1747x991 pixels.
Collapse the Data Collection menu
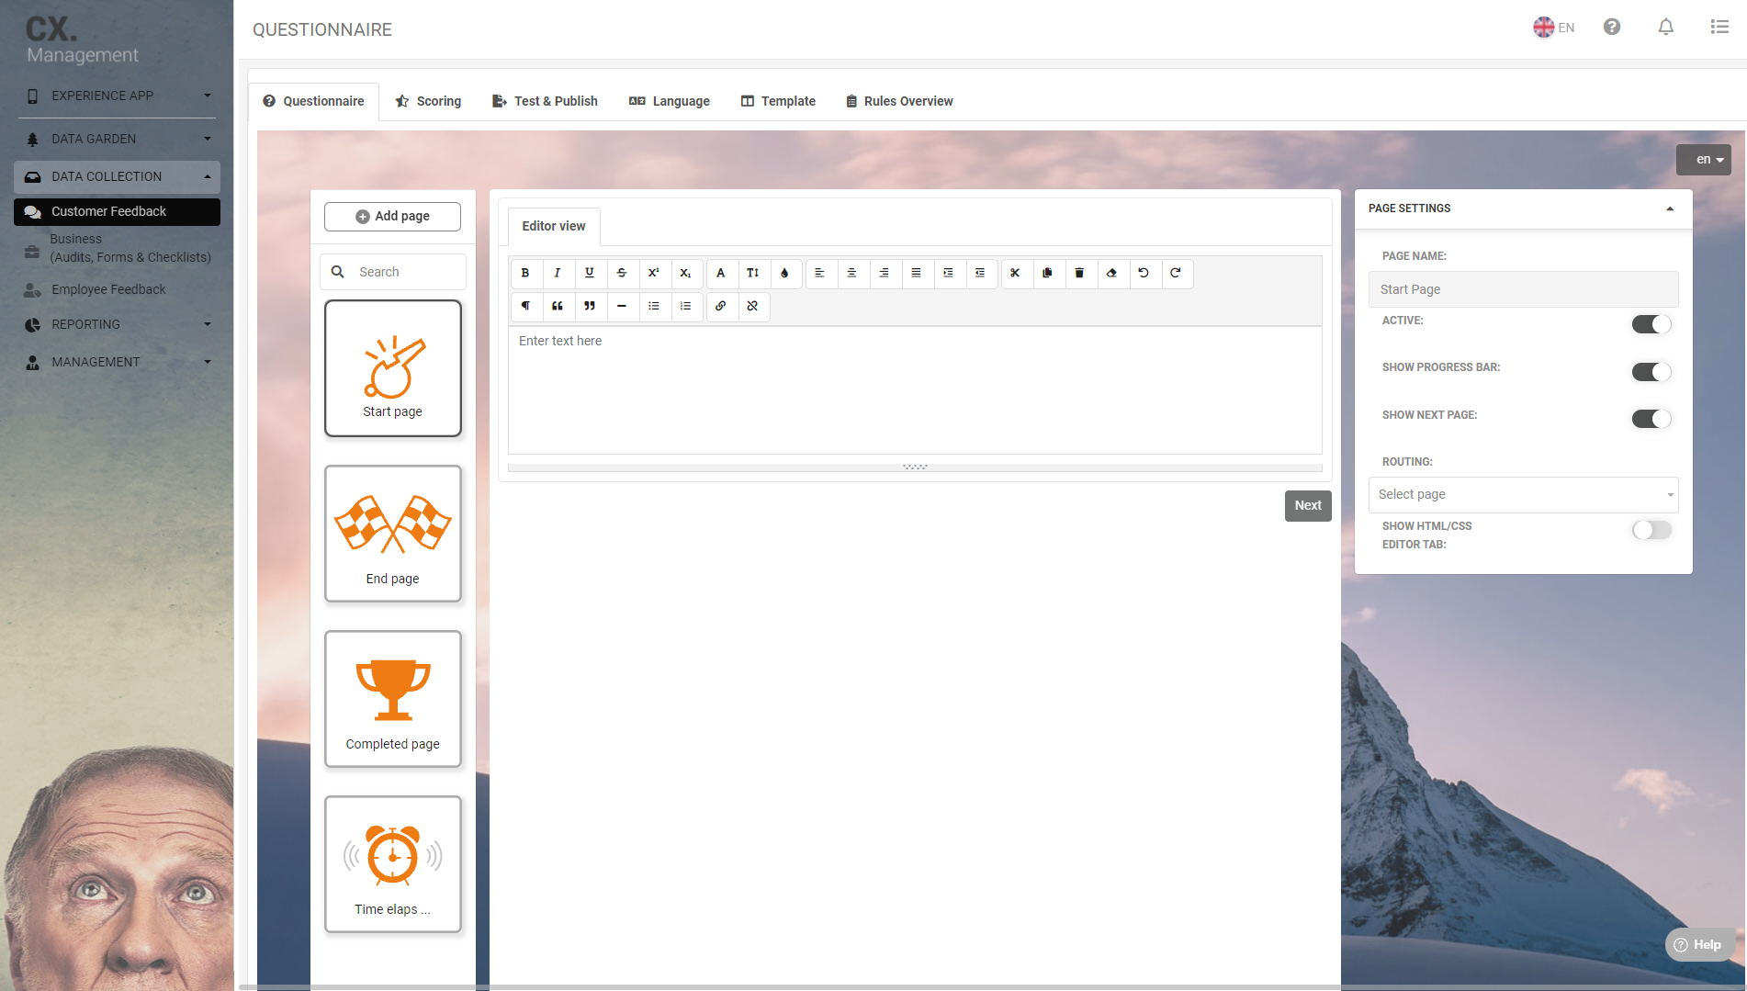pos(117,176)
